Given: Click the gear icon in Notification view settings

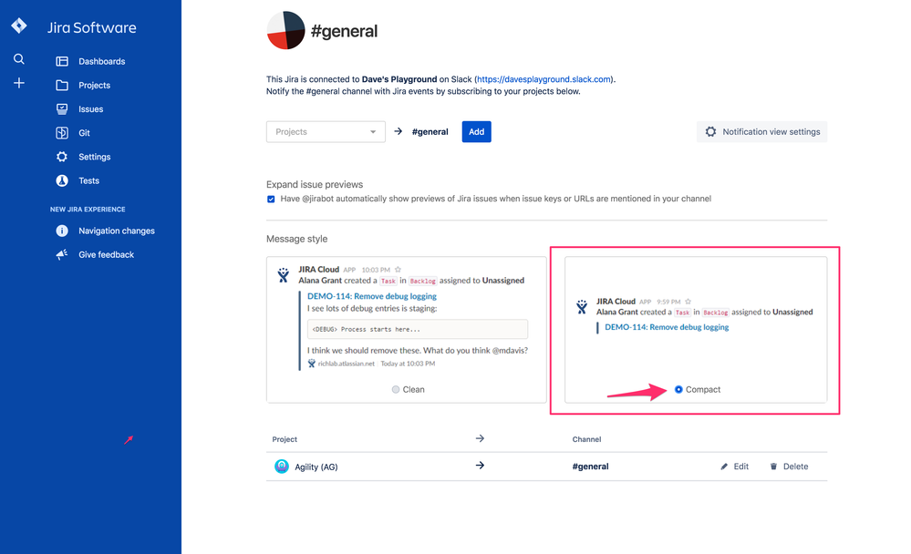Looking at the screenshot, I should (x=710, y=132).
